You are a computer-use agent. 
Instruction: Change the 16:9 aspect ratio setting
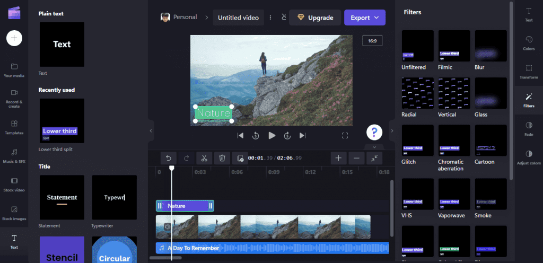(372, 41)
